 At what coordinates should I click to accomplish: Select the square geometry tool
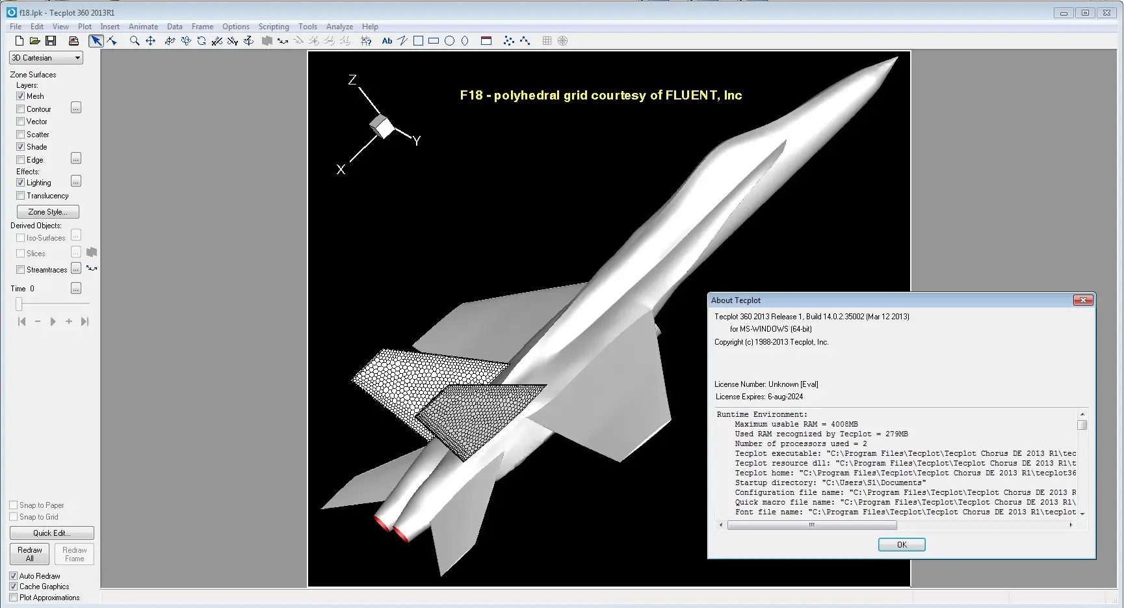pos(418,40)
